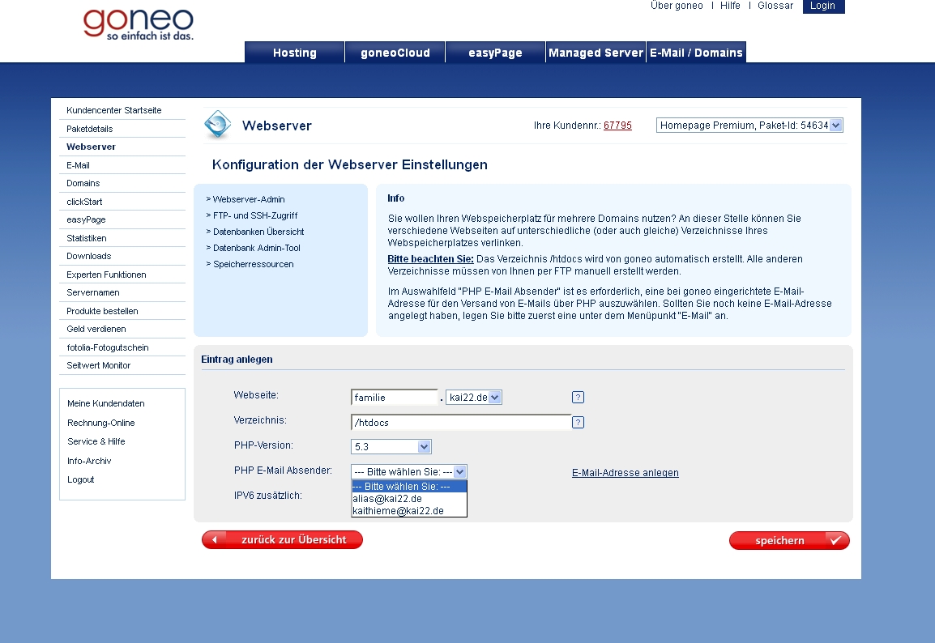Switch to the easyPage tab
This screenshot has width=935, height=643.
point(496,53)
